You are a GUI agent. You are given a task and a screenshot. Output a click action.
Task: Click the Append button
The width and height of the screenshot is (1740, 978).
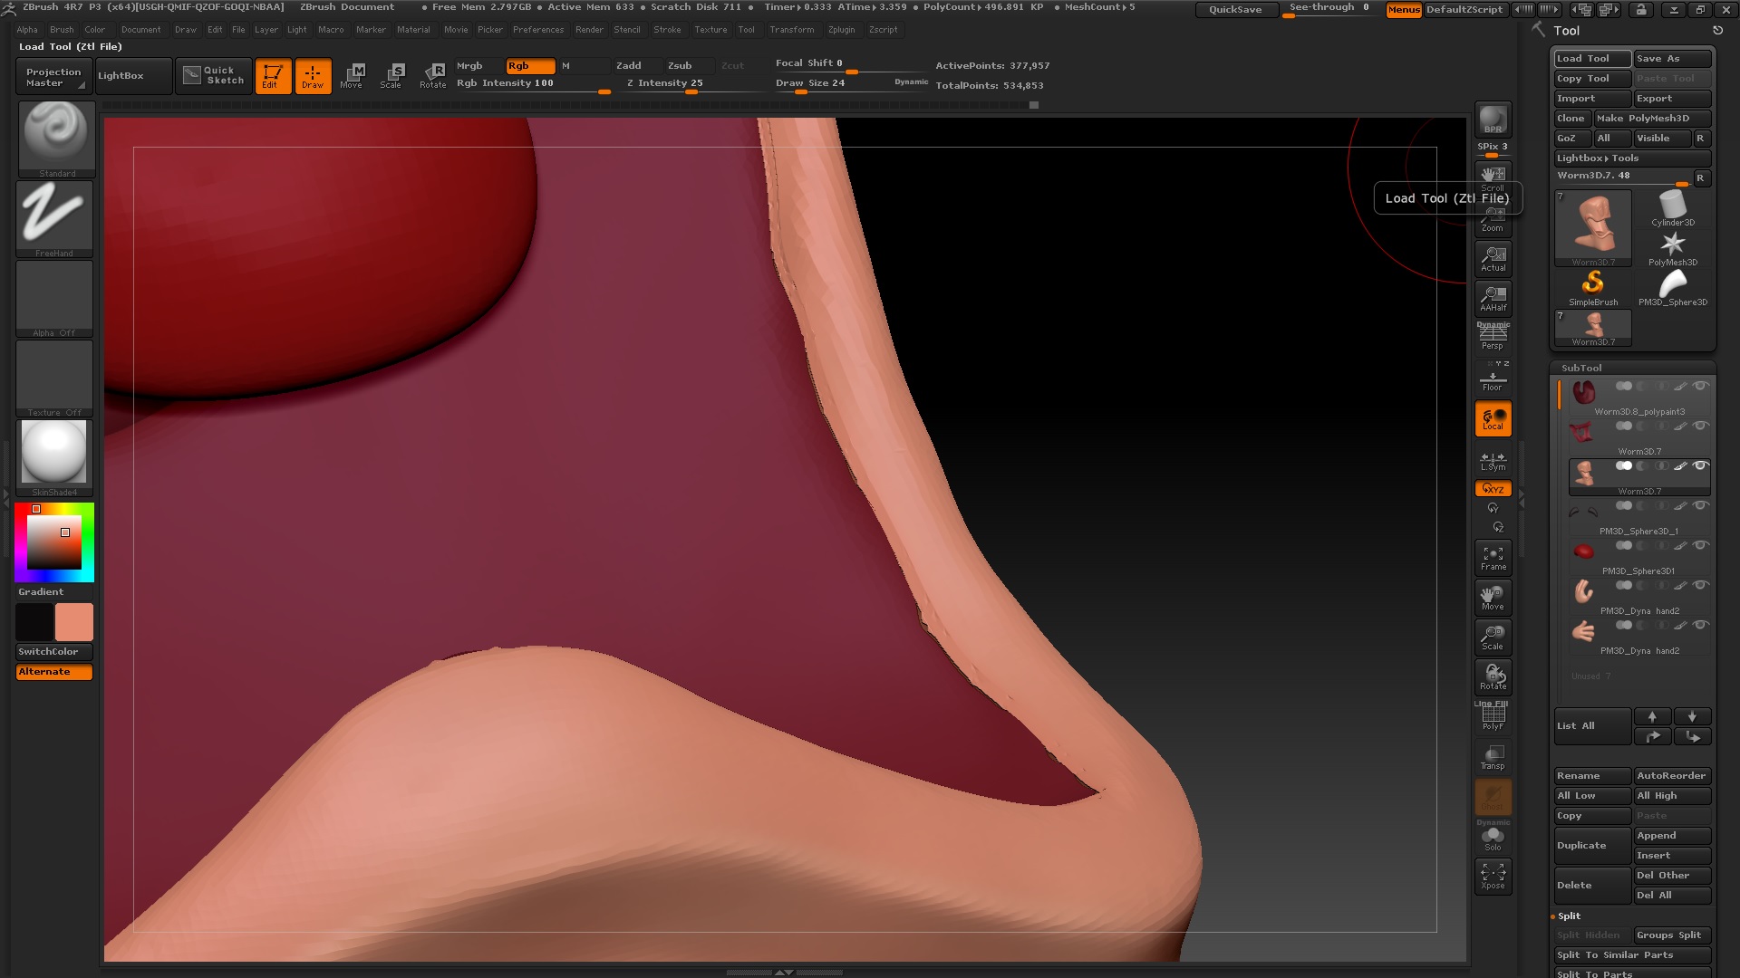pos(1672,836)
